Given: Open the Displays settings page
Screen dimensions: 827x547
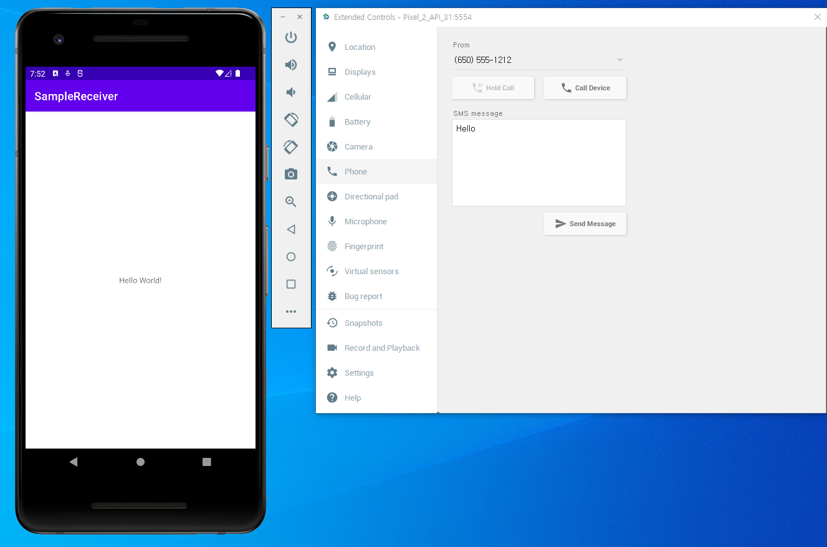Looking at the screenshot, I should 376,72.
